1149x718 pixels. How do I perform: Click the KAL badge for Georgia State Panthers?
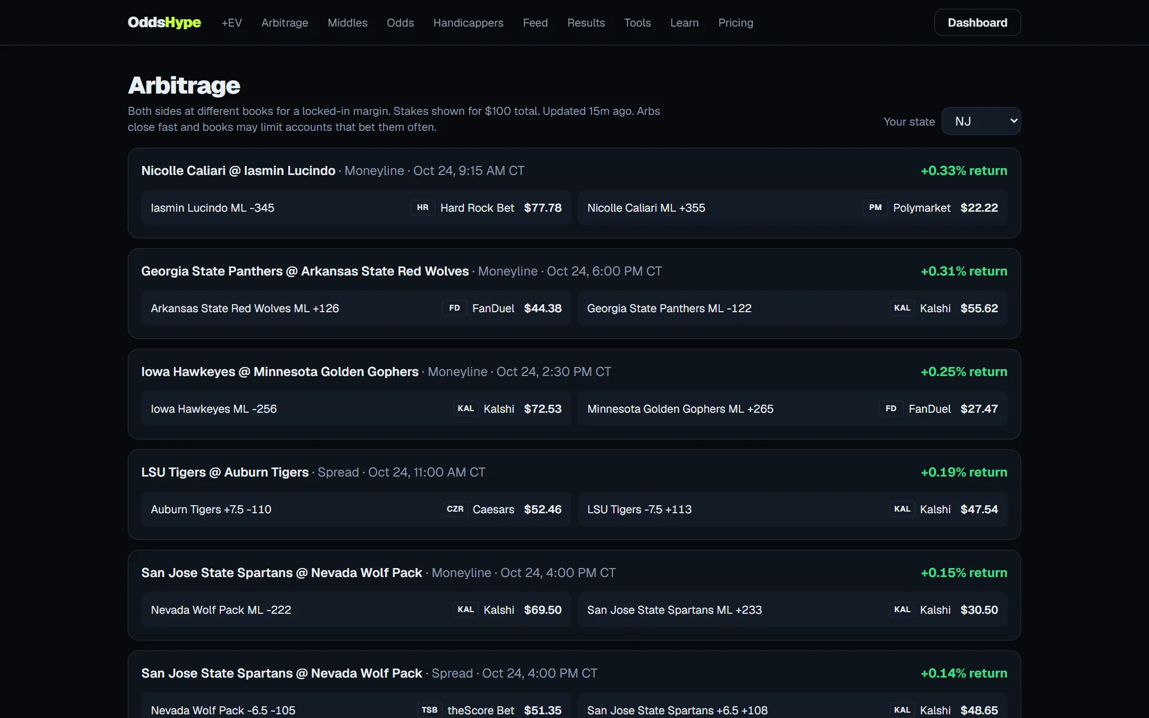tap(902, 308)
